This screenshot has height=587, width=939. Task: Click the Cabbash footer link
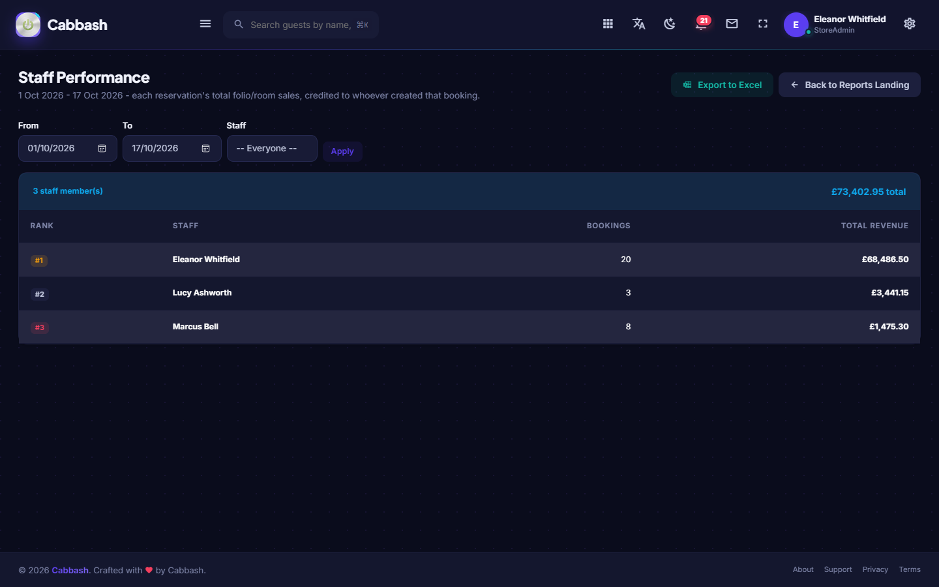click(x=70, y=570)
